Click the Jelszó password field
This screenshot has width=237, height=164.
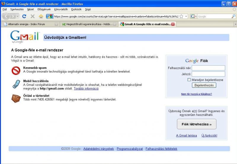pyautogui.click(x=208, y=74)
